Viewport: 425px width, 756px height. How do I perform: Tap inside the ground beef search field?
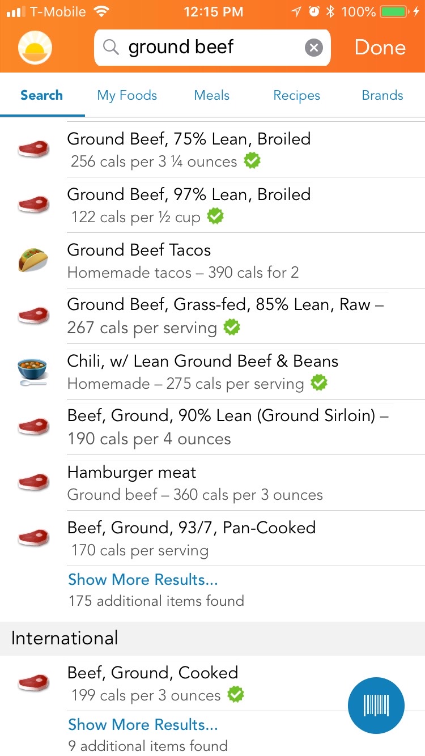[210, 48]
